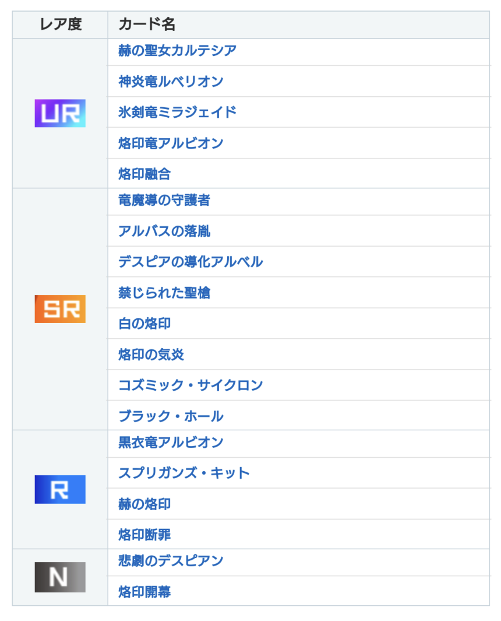Open the 赫の聖女カルテシア card link
This screenshot has width=501, height=621.
[177, 51]
